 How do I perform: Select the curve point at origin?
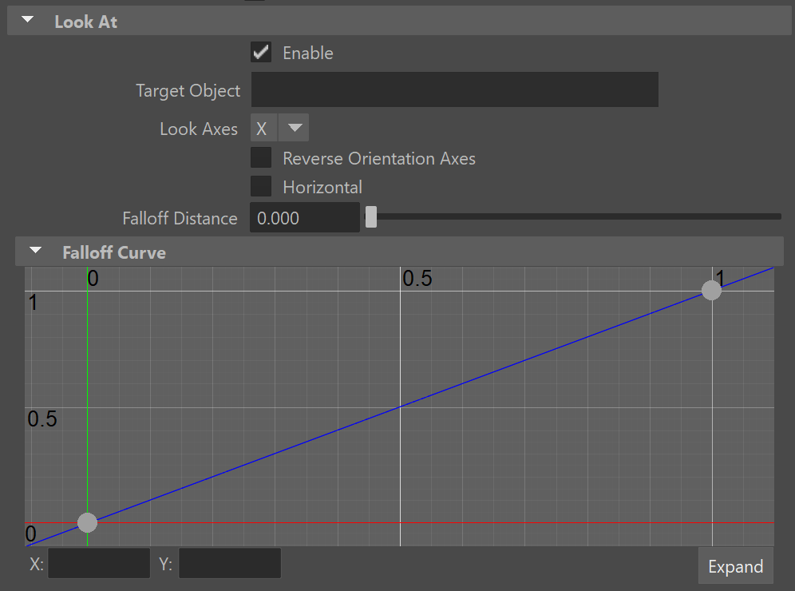click(87, 522)
